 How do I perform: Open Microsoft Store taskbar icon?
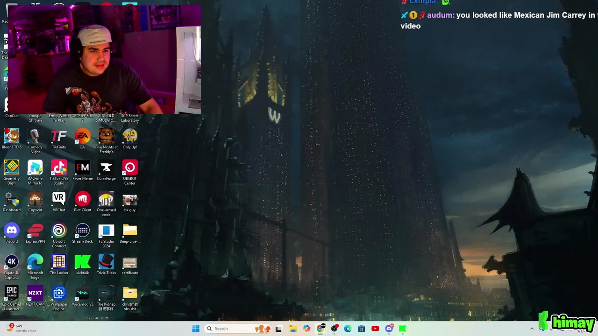361,329
